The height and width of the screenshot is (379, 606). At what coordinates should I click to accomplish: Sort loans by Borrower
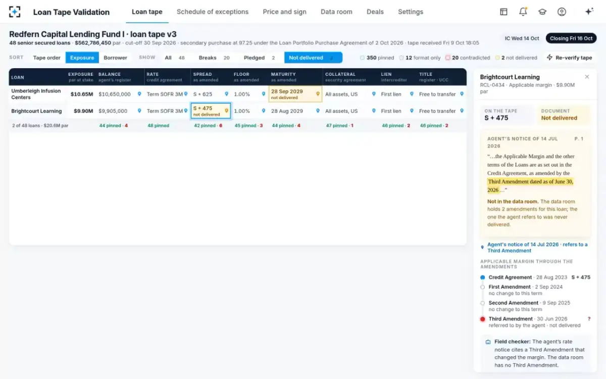115,58
